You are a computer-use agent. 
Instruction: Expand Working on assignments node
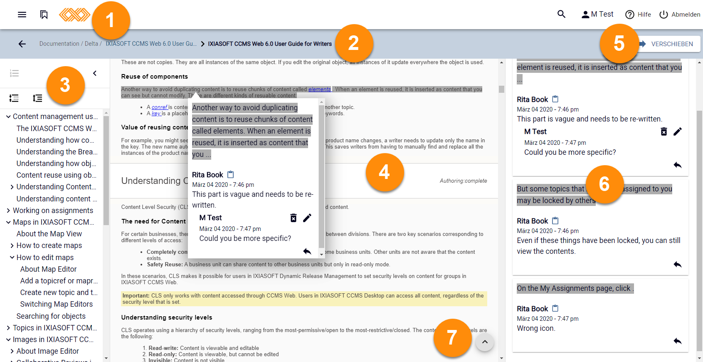pos(8,211)
